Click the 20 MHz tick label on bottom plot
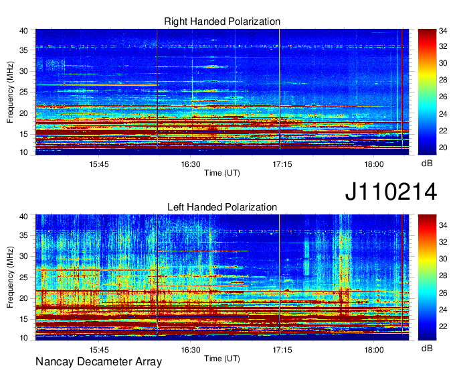The height and width of the screenshot is (370, 455). pos(23,298)
